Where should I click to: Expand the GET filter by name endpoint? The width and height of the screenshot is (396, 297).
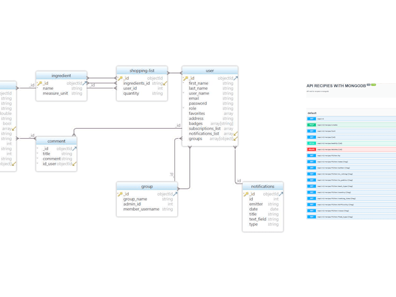tap(351, 162)
